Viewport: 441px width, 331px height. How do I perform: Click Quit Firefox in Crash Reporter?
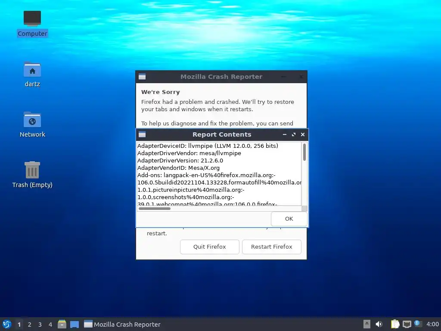(x=210, y=247)
